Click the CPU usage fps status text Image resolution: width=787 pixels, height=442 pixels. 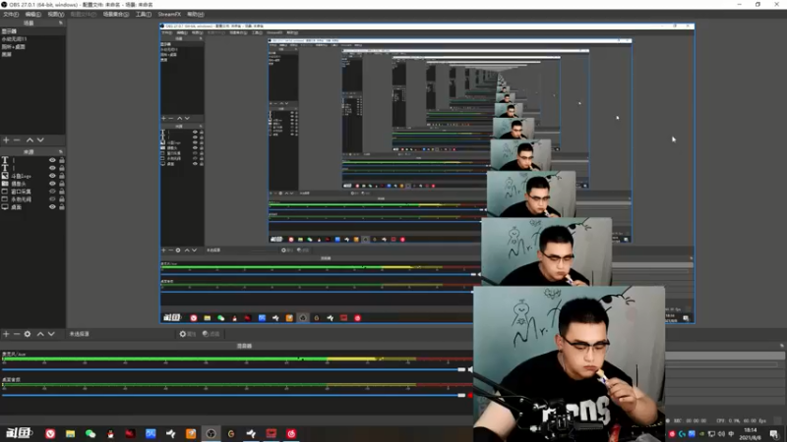(x=741, y=421)
